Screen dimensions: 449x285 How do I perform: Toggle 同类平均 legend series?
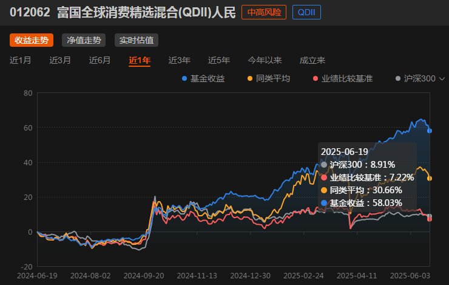coord(269,78)
